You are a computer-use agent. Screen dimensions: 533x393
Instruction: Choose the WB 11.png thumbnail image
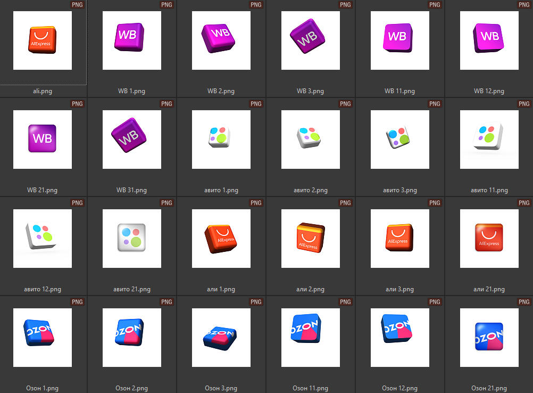click(400, 40)
